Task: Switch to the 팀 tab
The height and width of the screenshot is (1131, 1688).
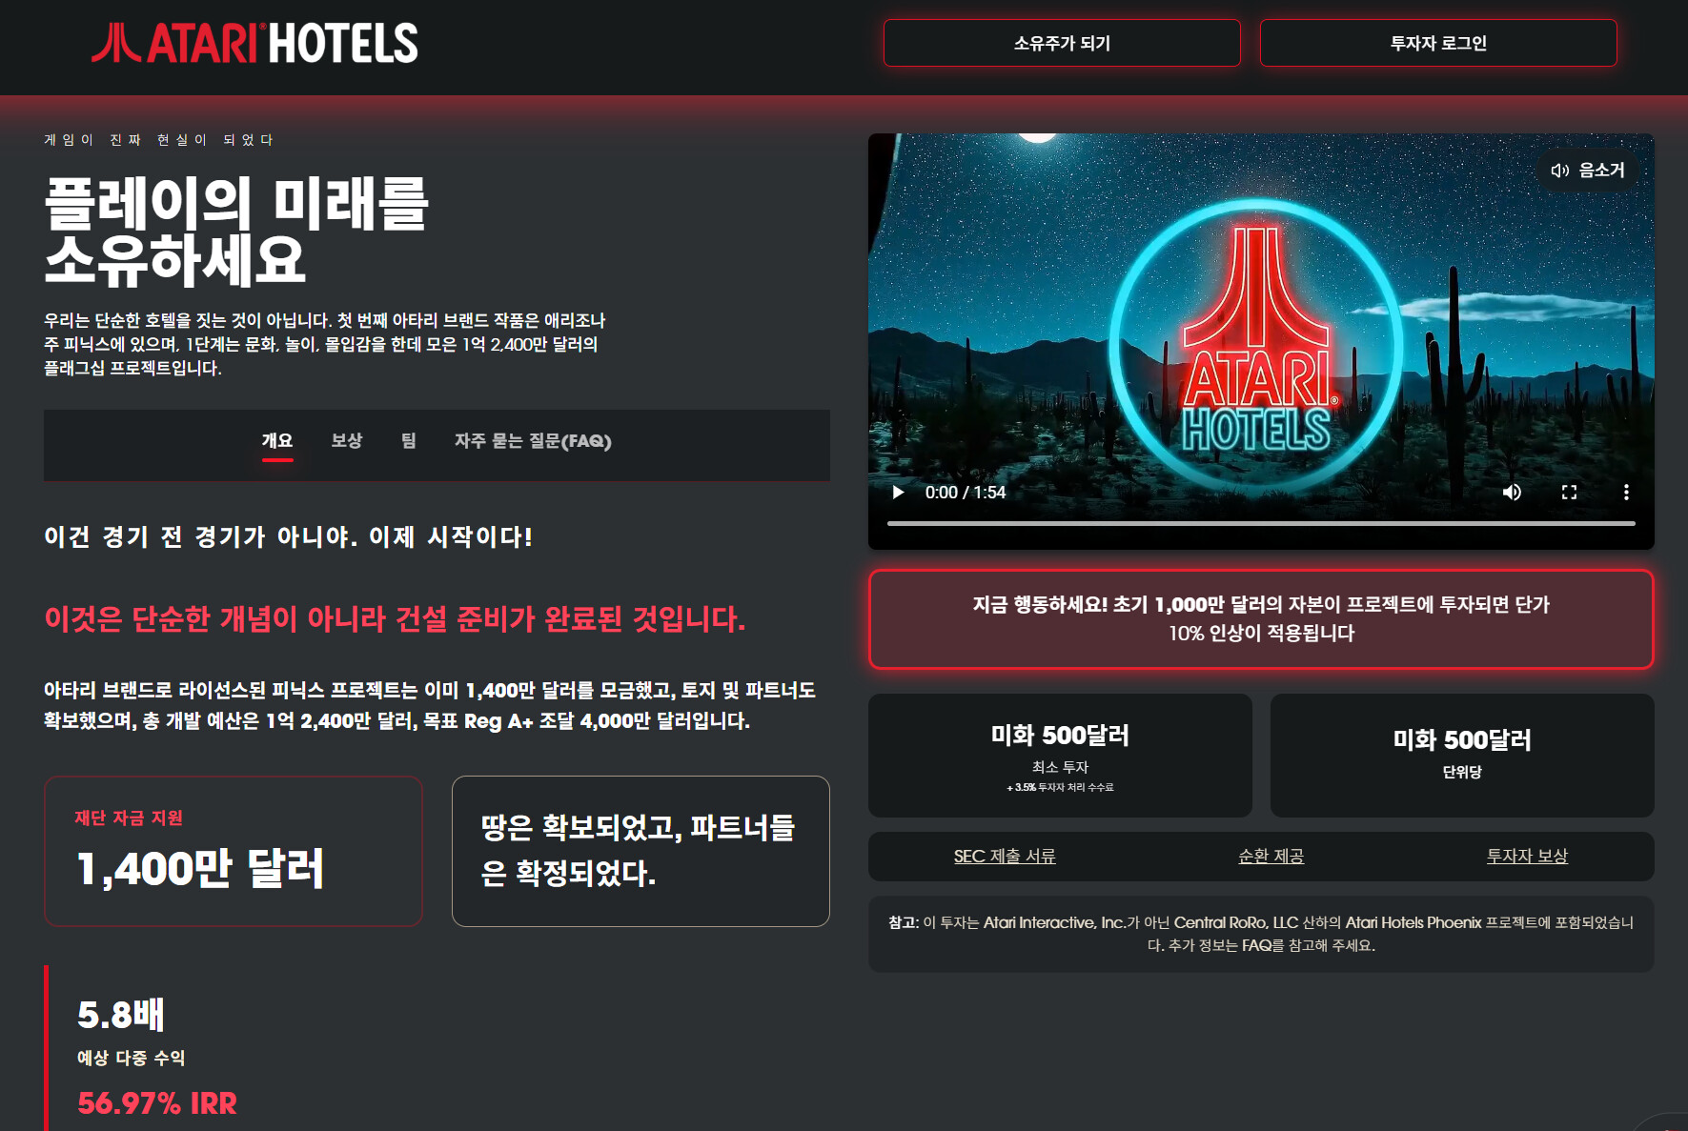Action: point(409,441)
